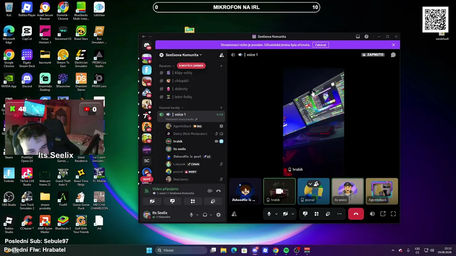Image resolution: width=456 pixels, height=256 pixels.
Task: Open the dobroty channel
Action: pos(191,89)
